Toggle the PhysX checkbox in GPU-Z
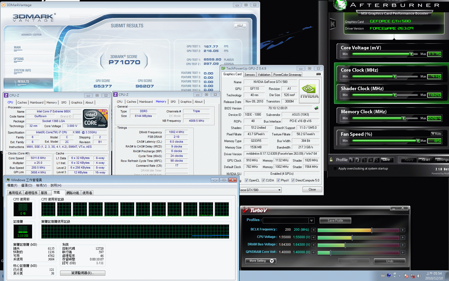 278,180
